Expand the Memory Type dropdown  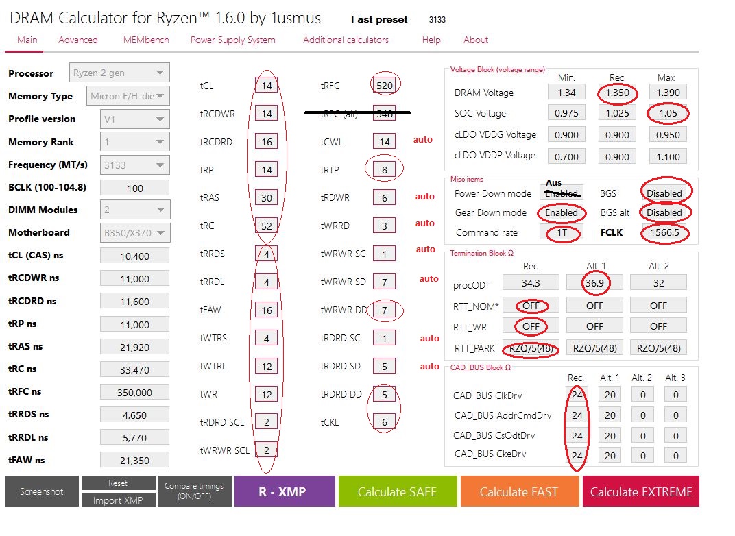point(128,96)
